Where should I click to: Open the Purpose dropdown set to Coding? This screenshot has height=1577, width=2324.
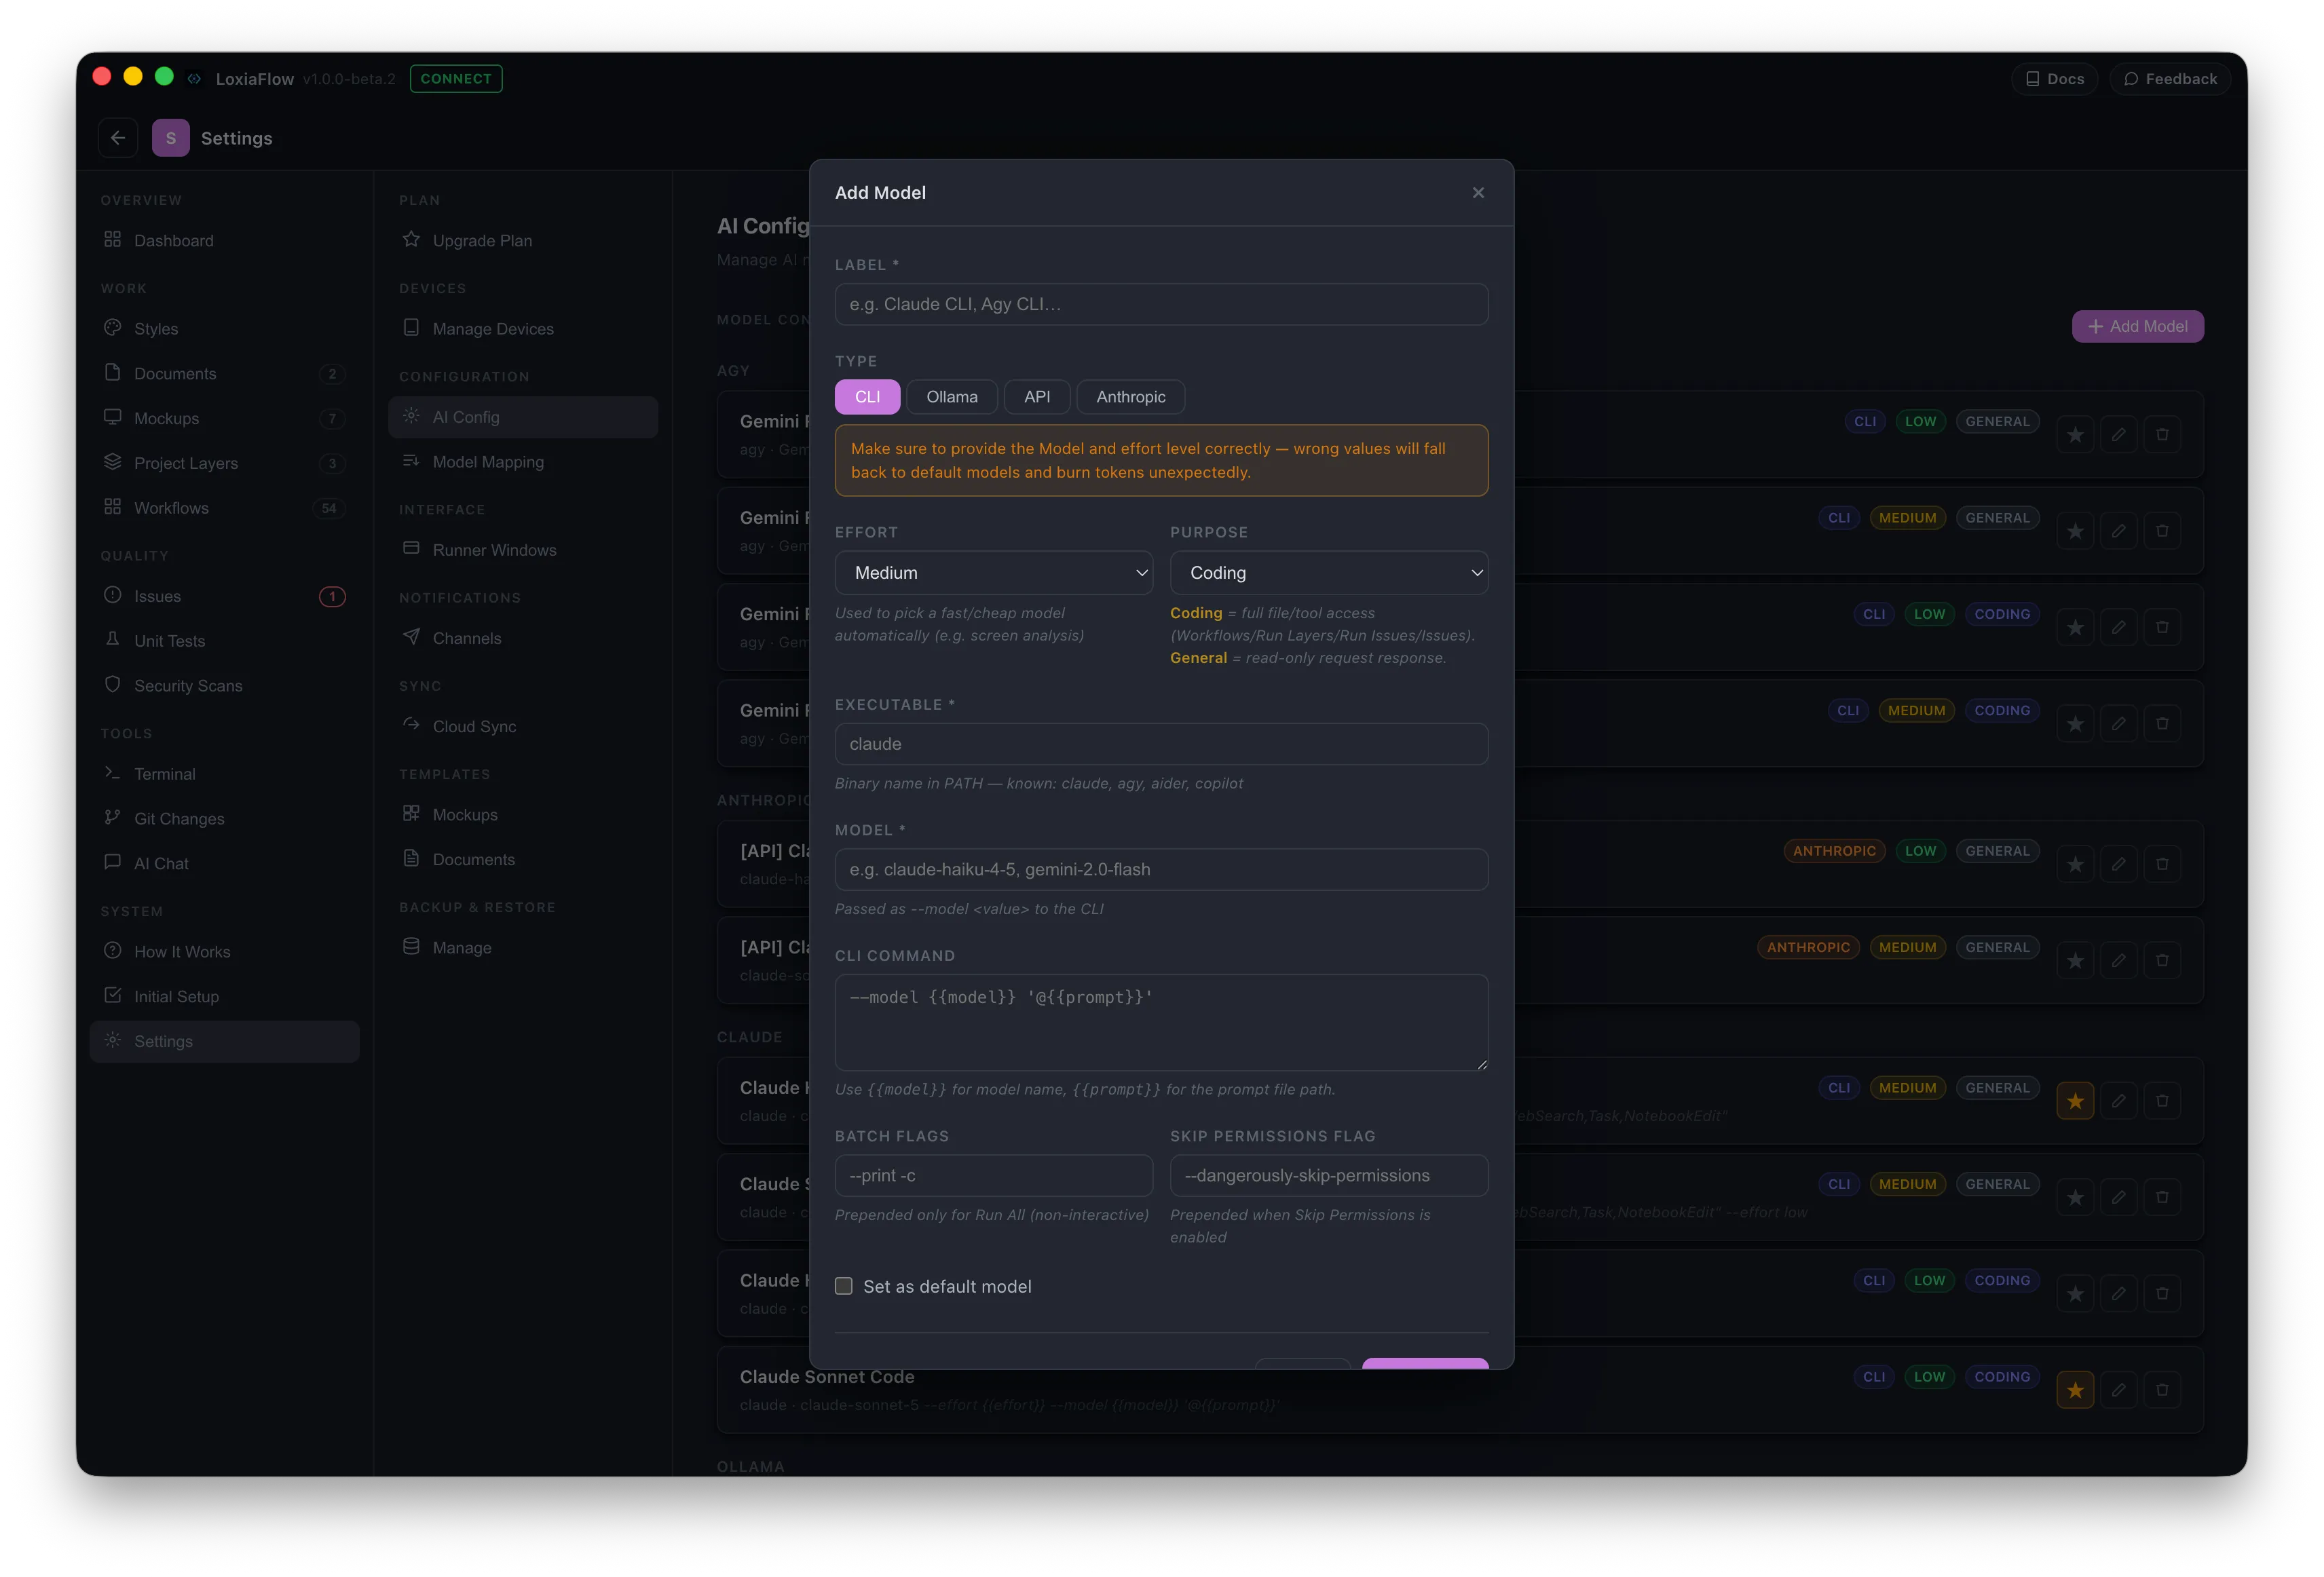(1329, 573)
